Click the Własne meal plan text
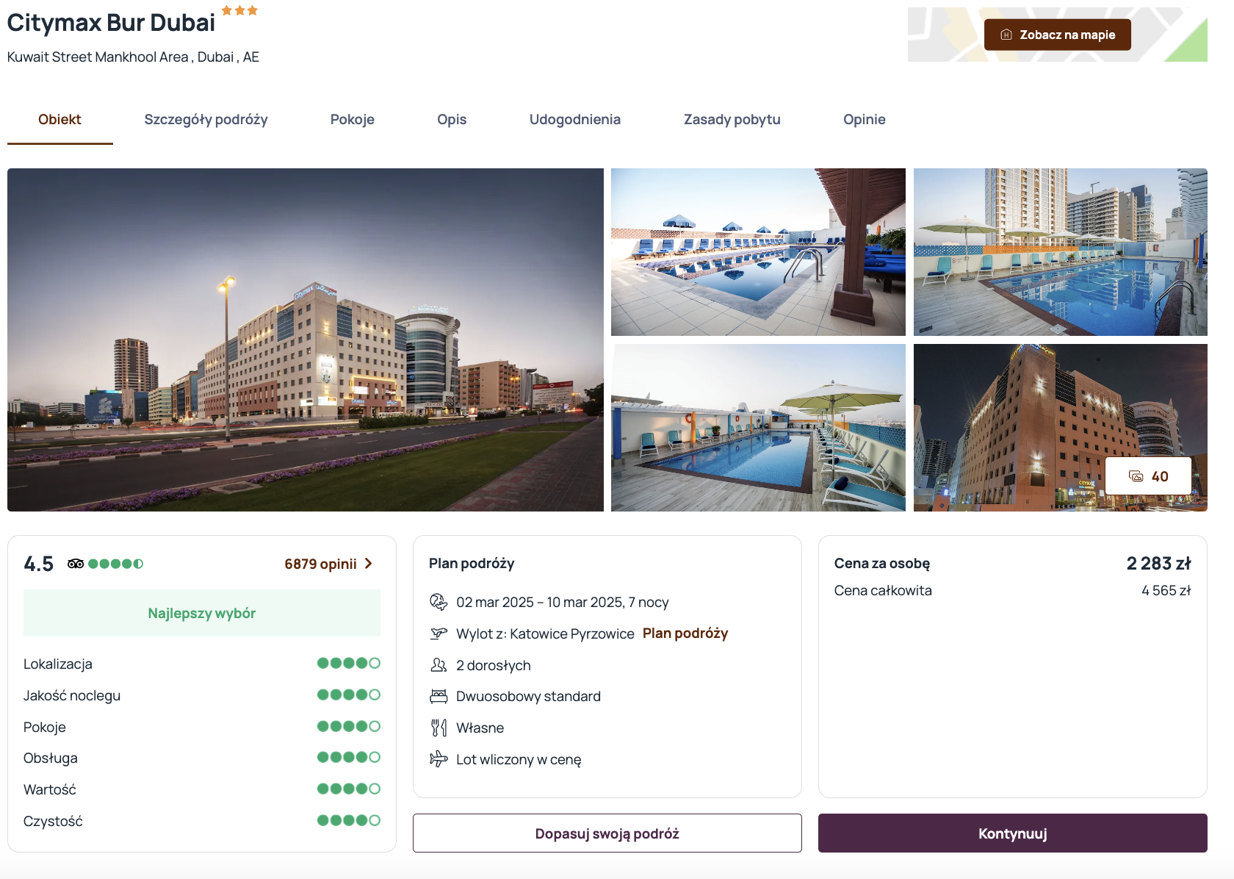Viewport: 1234px width, 879px height. 480,728
